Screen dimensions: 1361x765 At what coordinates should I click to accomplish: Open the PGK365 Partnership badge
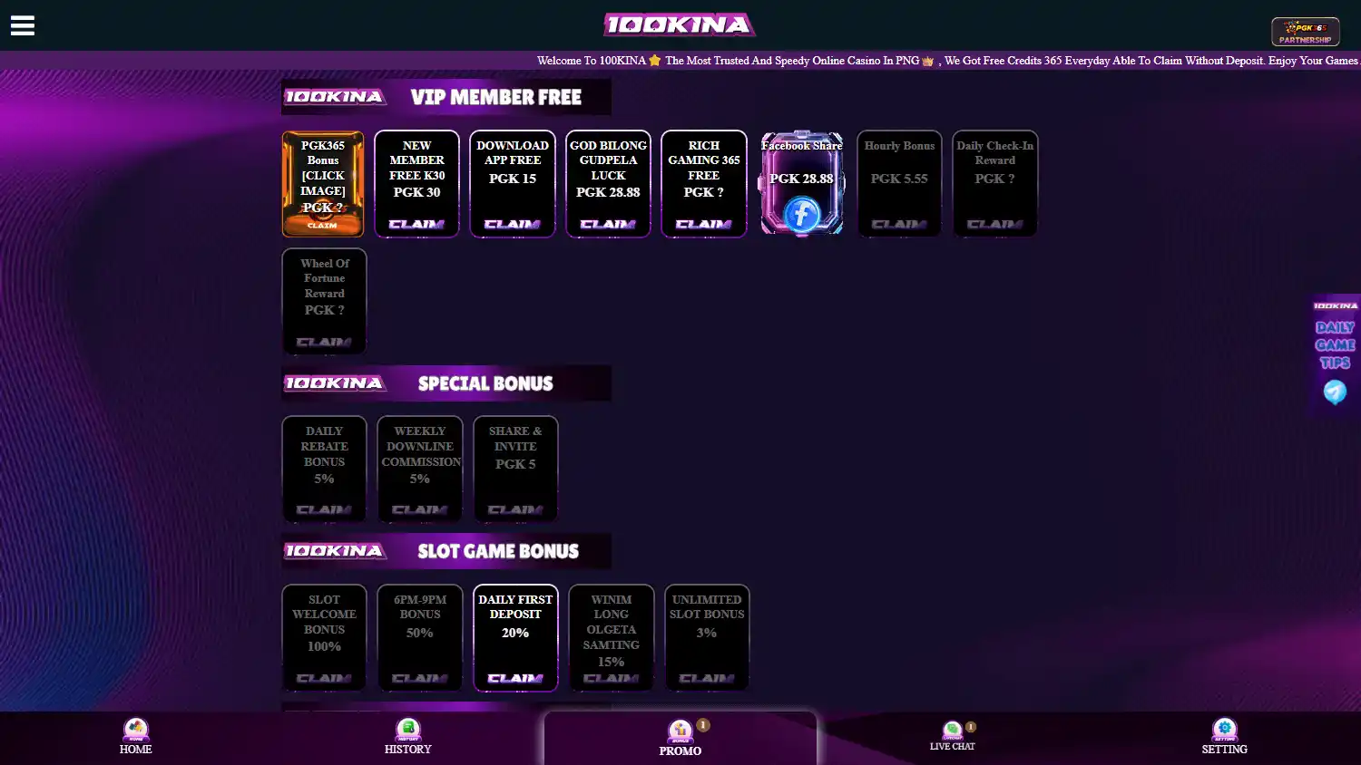(x=1305, y=32)
